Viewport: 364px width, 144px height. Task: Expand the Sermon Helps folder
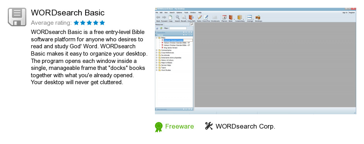157,65
